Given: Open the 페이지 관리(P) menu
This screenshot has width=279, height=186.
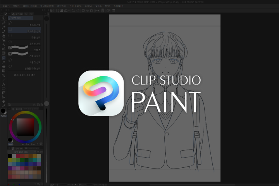Looking at the screenshot, I should (x=30, y=6).
